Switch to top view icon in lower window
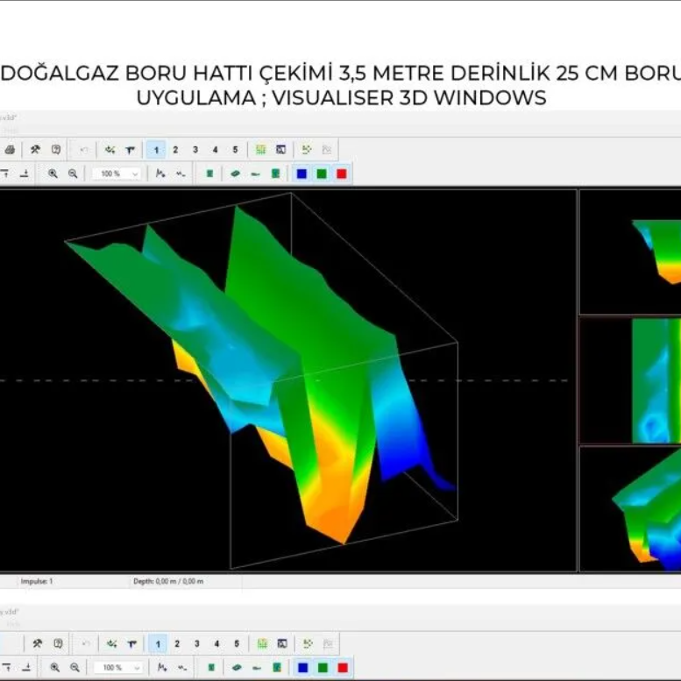681x681 pixels. coord(211,668)
